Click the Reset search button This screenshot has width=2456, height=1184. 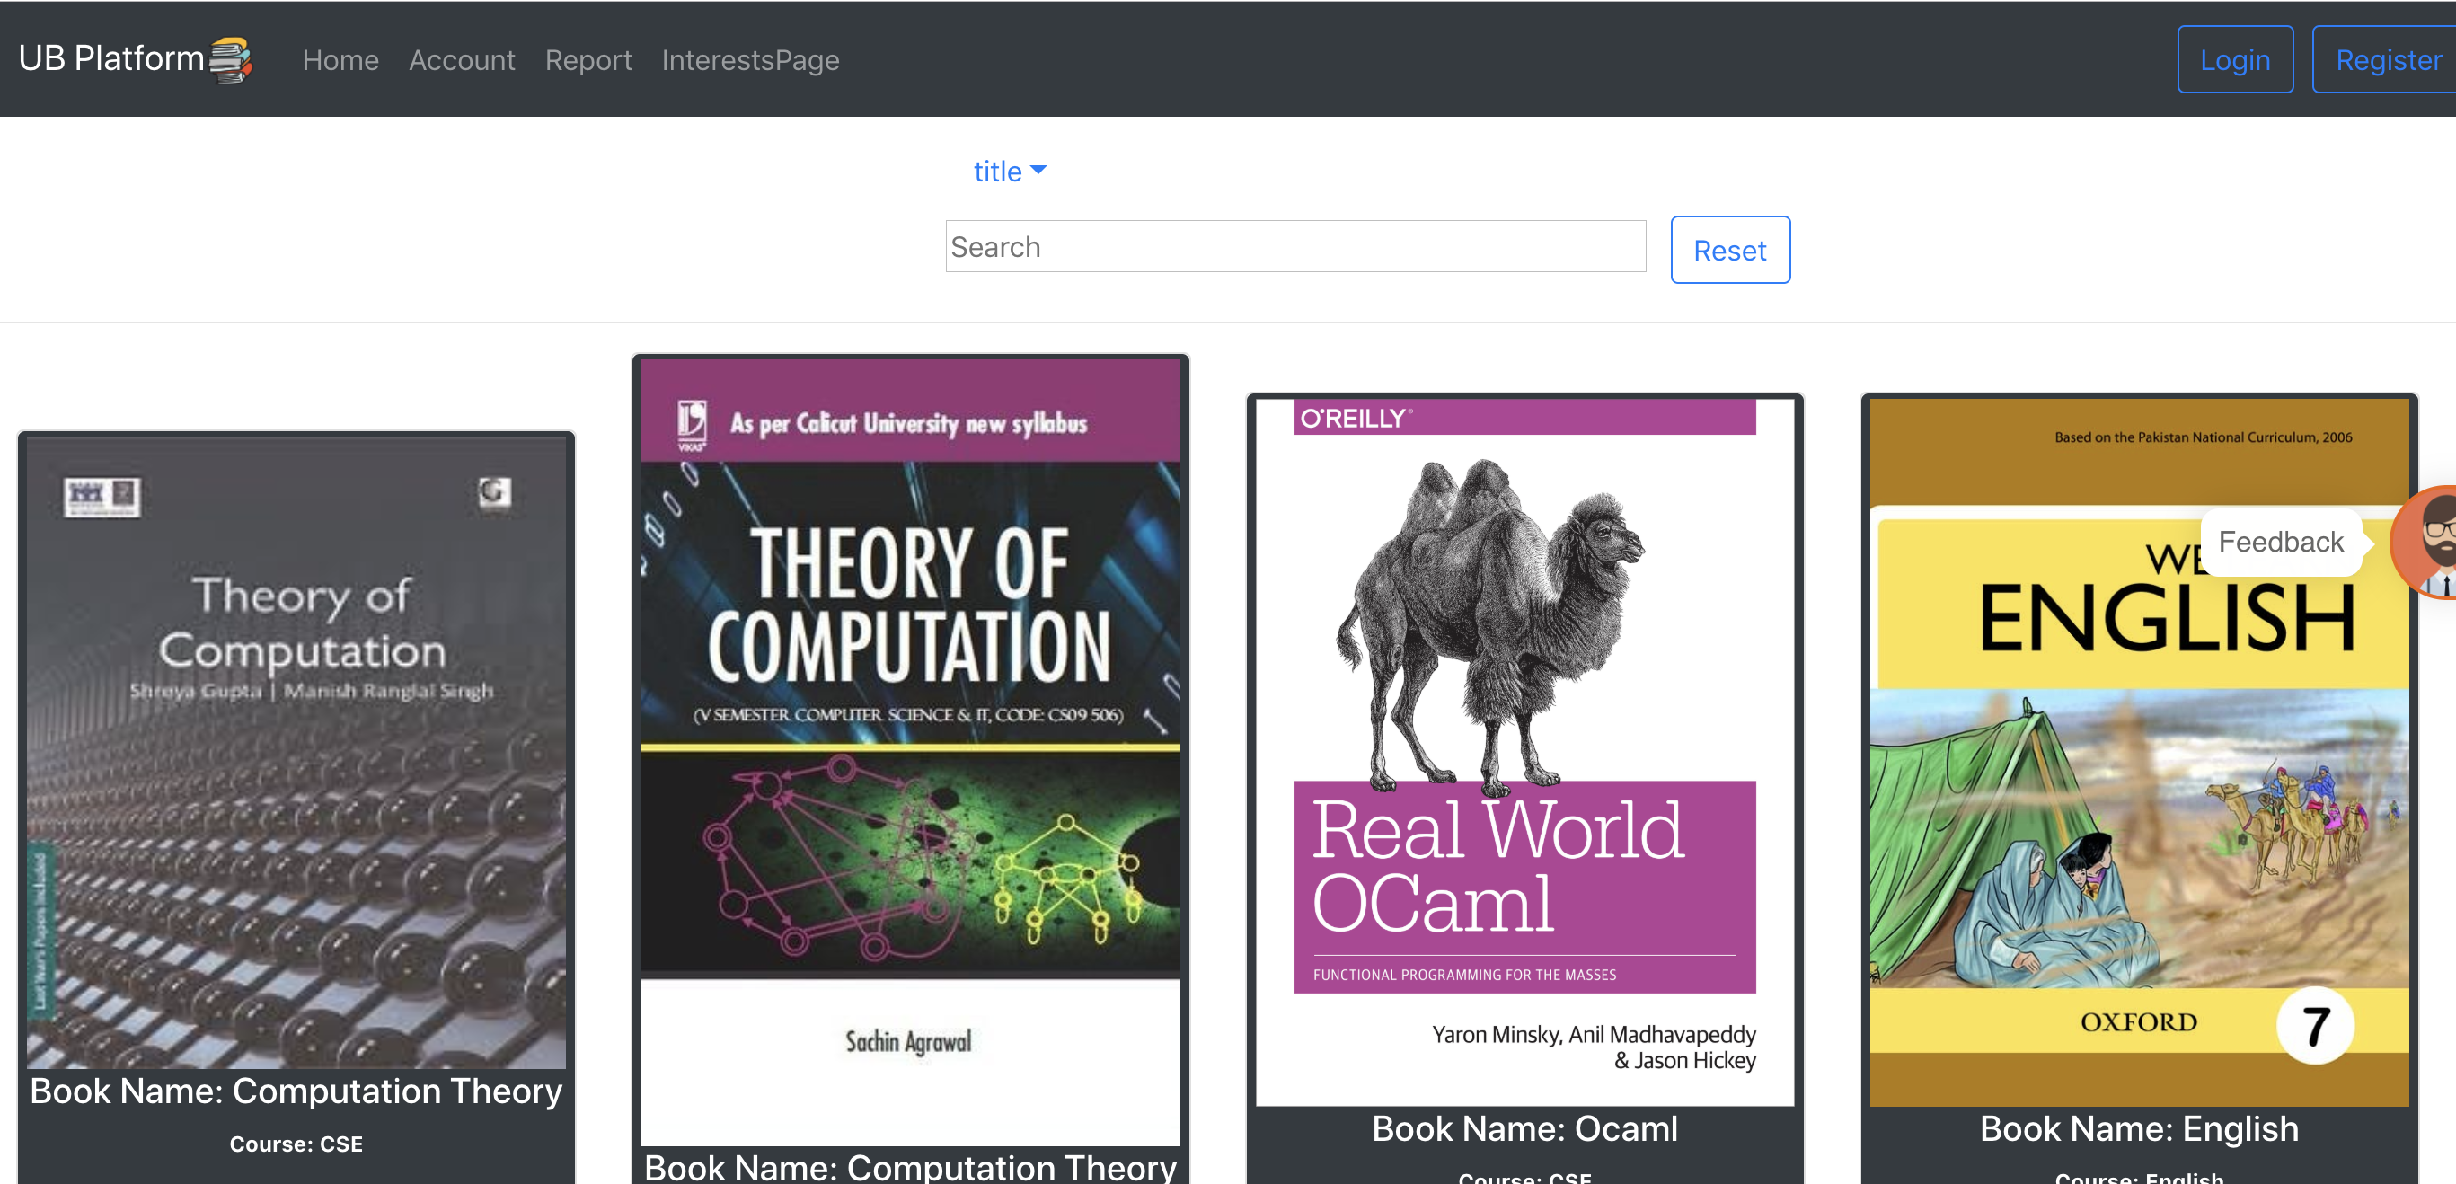coord(1729,250)
